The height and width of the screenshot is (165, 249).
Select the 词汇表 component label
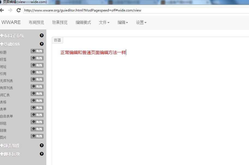[5, 95]
